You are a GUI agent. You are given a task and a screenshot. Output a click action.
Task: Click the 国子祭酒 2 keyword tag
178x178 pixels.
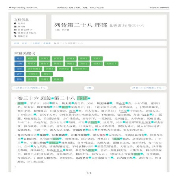coord(34,69)
